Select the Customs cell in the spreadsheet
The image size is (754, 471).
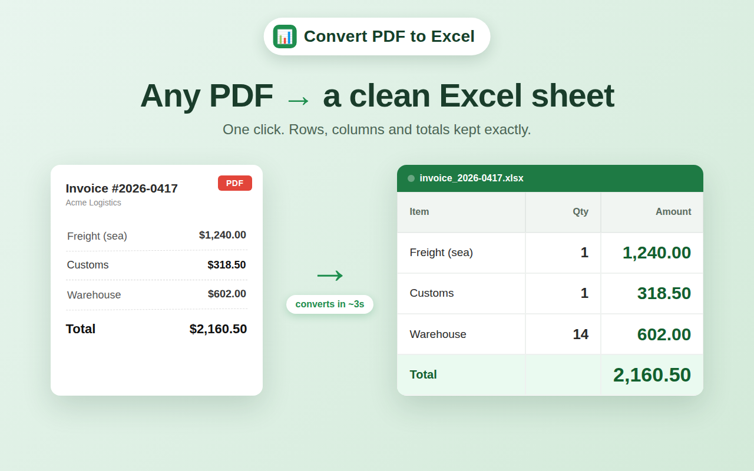click(461, 293)
